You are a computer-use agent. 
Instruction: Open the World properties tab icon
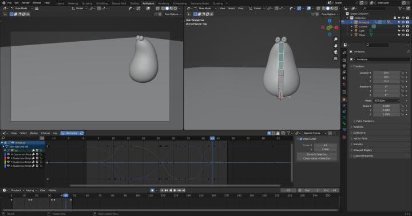[x=344, y=84]
